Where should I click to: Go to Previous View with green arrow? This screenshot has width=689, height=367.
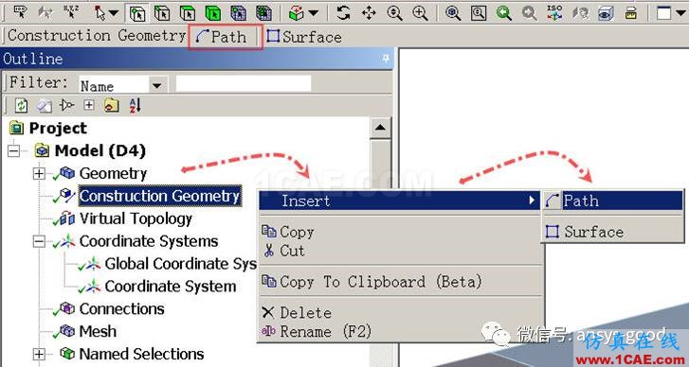click(504, 12)
